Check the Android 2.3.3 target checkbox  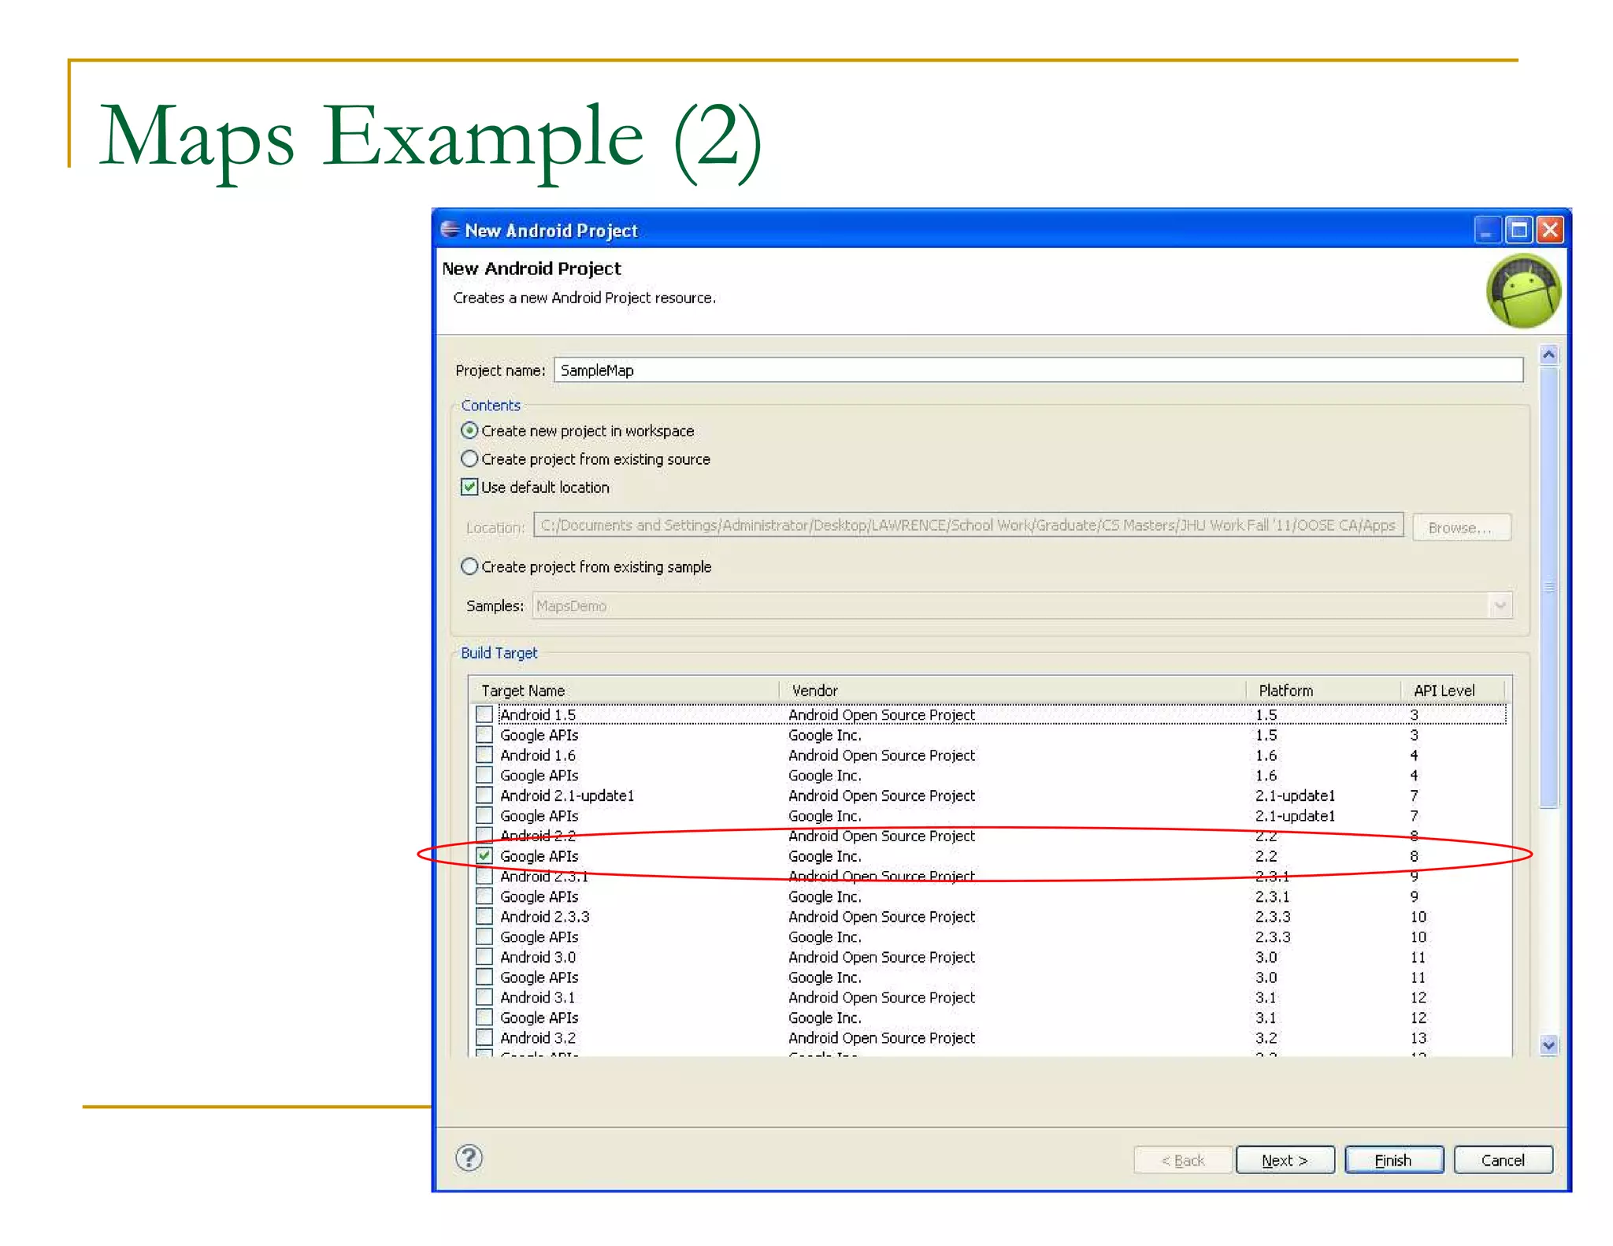click(x=484, y=916)
